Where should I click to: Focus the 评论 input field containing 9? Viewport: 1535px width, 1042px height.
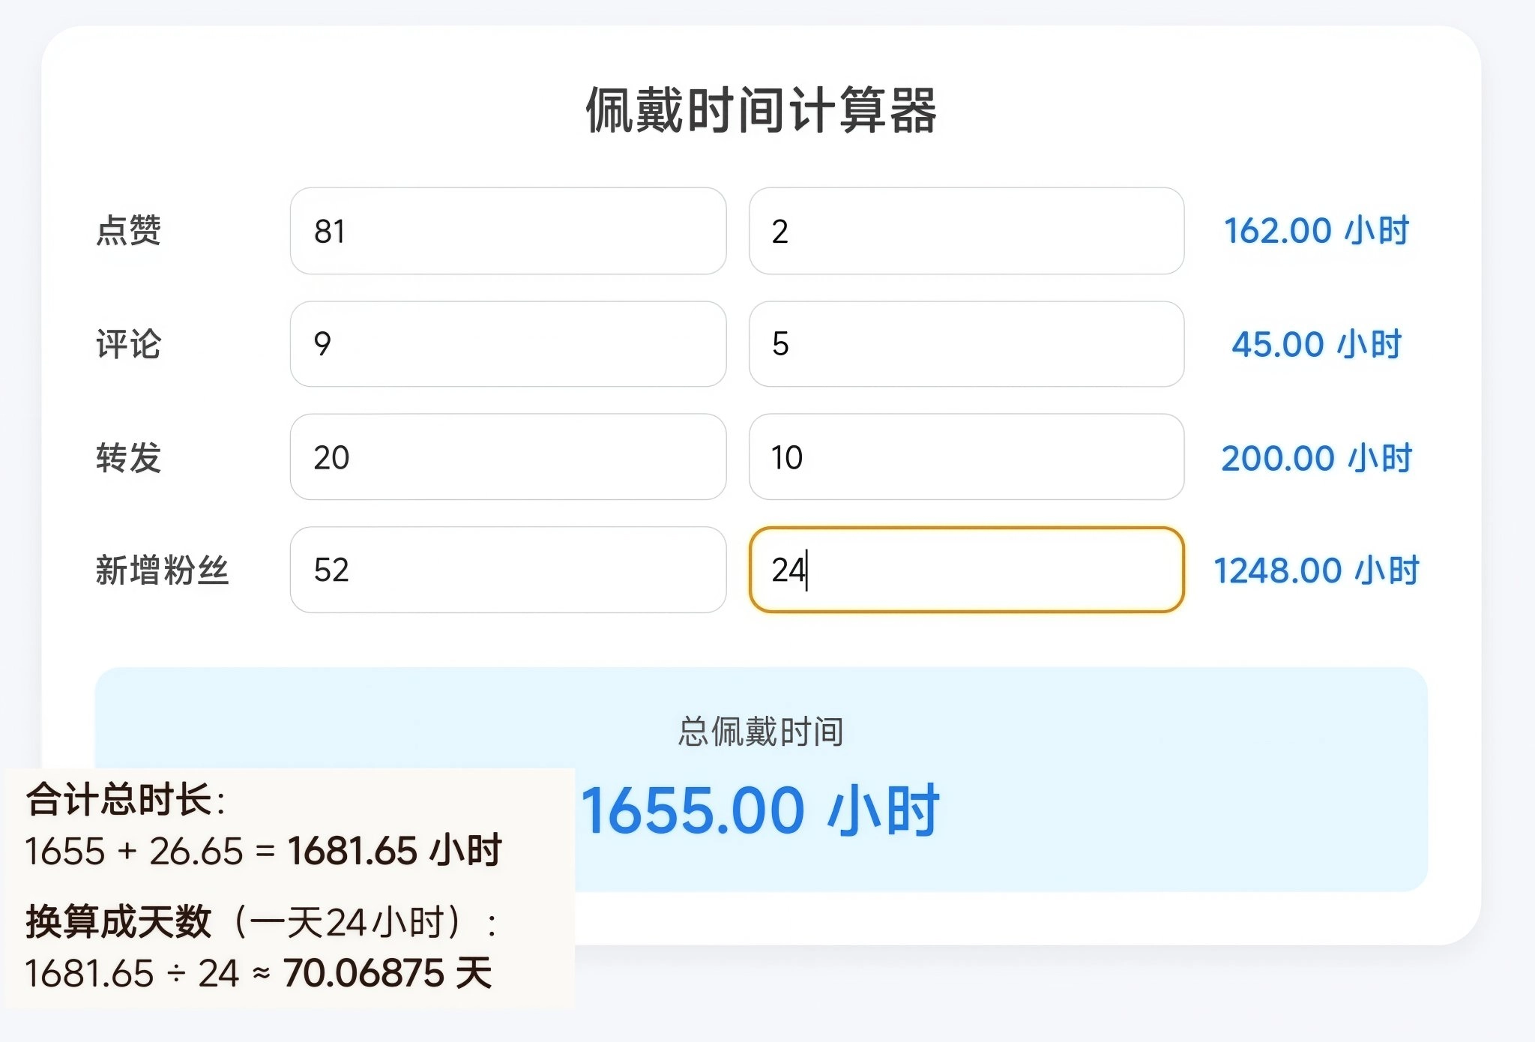[x=507, y=344]
